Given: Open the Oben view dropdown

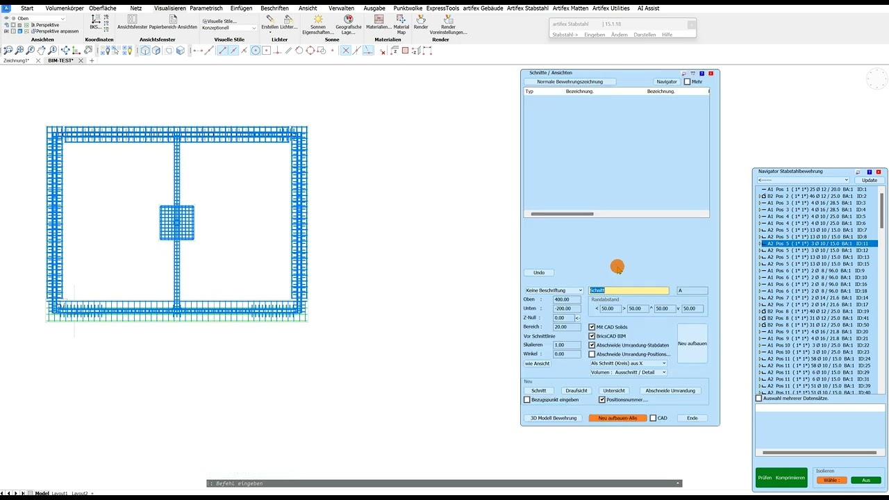Looking at the screenshot, I should click(x=40, y=19).
